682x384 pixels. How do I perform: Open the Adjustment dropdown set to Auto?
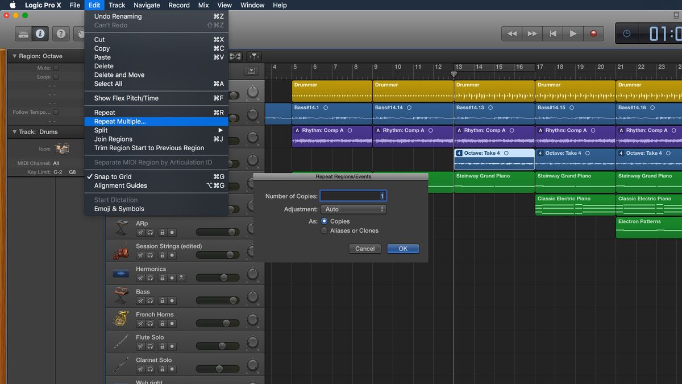click(x=354, y=209)
